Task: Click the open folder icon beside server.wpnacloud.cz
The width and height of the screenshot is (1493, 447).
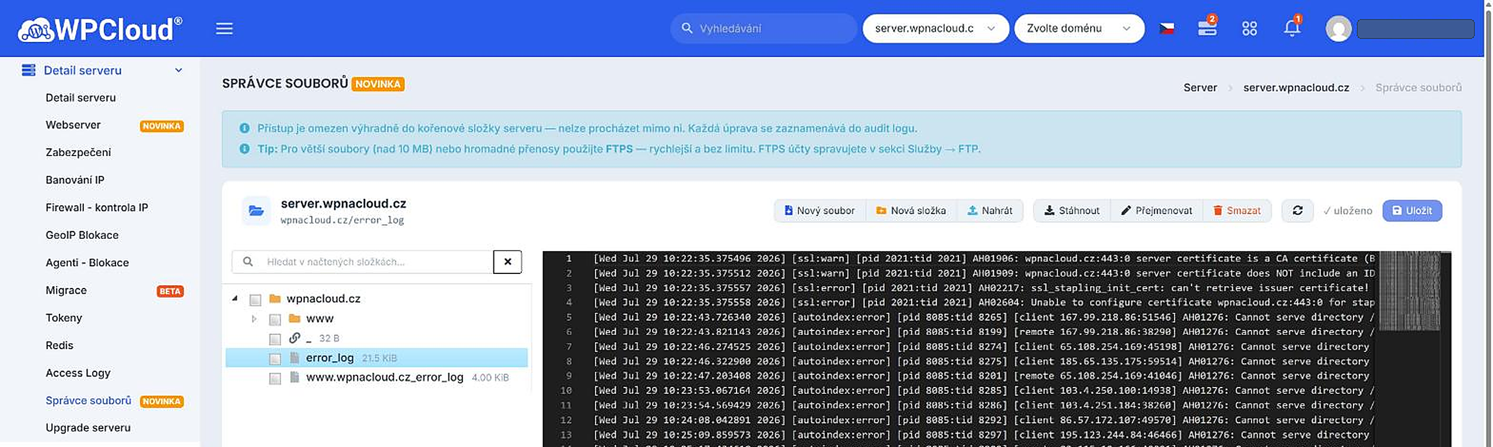Action: tap(256, 210)
